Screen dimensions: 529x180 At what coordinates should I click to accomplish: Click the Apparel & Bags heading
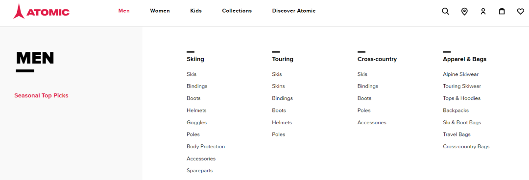(x=464, y=59)
